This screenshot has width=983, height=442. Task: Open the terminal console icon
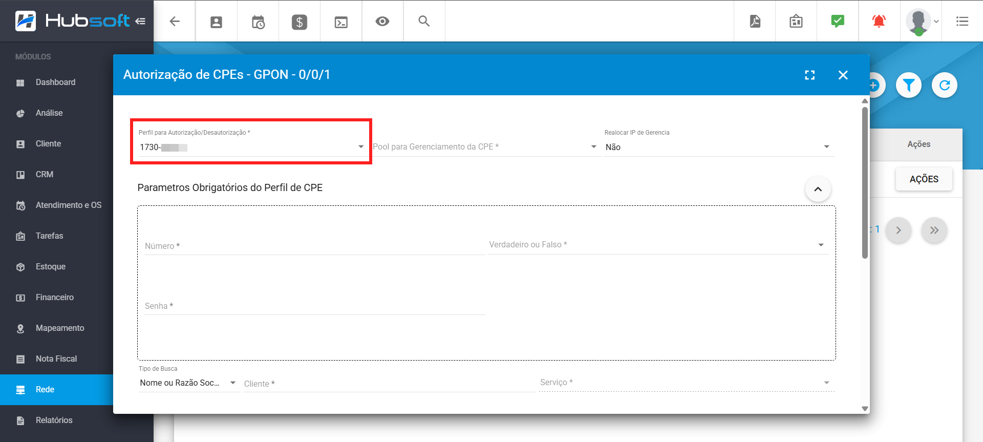pos(341,22)
